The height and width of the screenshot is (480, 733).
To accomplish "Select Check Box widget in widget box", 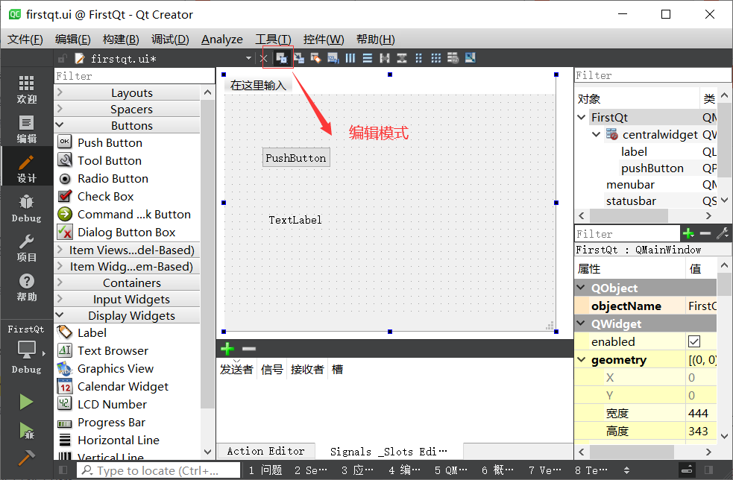I will coord(106,196).
